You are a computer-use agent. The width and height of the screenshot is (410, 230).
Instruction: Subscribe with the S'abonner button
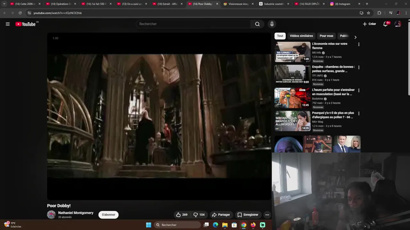109,215
